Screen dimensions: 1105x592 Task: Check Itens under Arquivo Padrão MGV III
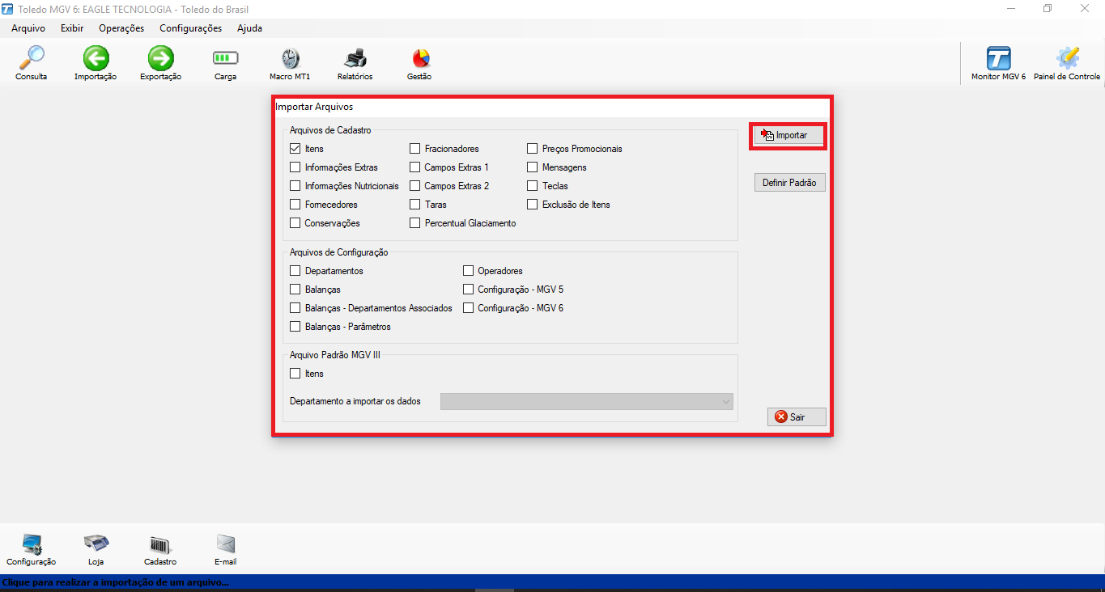(295, 374)
